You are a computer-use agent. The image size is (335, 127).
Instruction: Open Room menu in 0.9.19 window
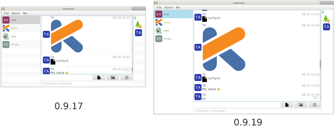(169, 7)
